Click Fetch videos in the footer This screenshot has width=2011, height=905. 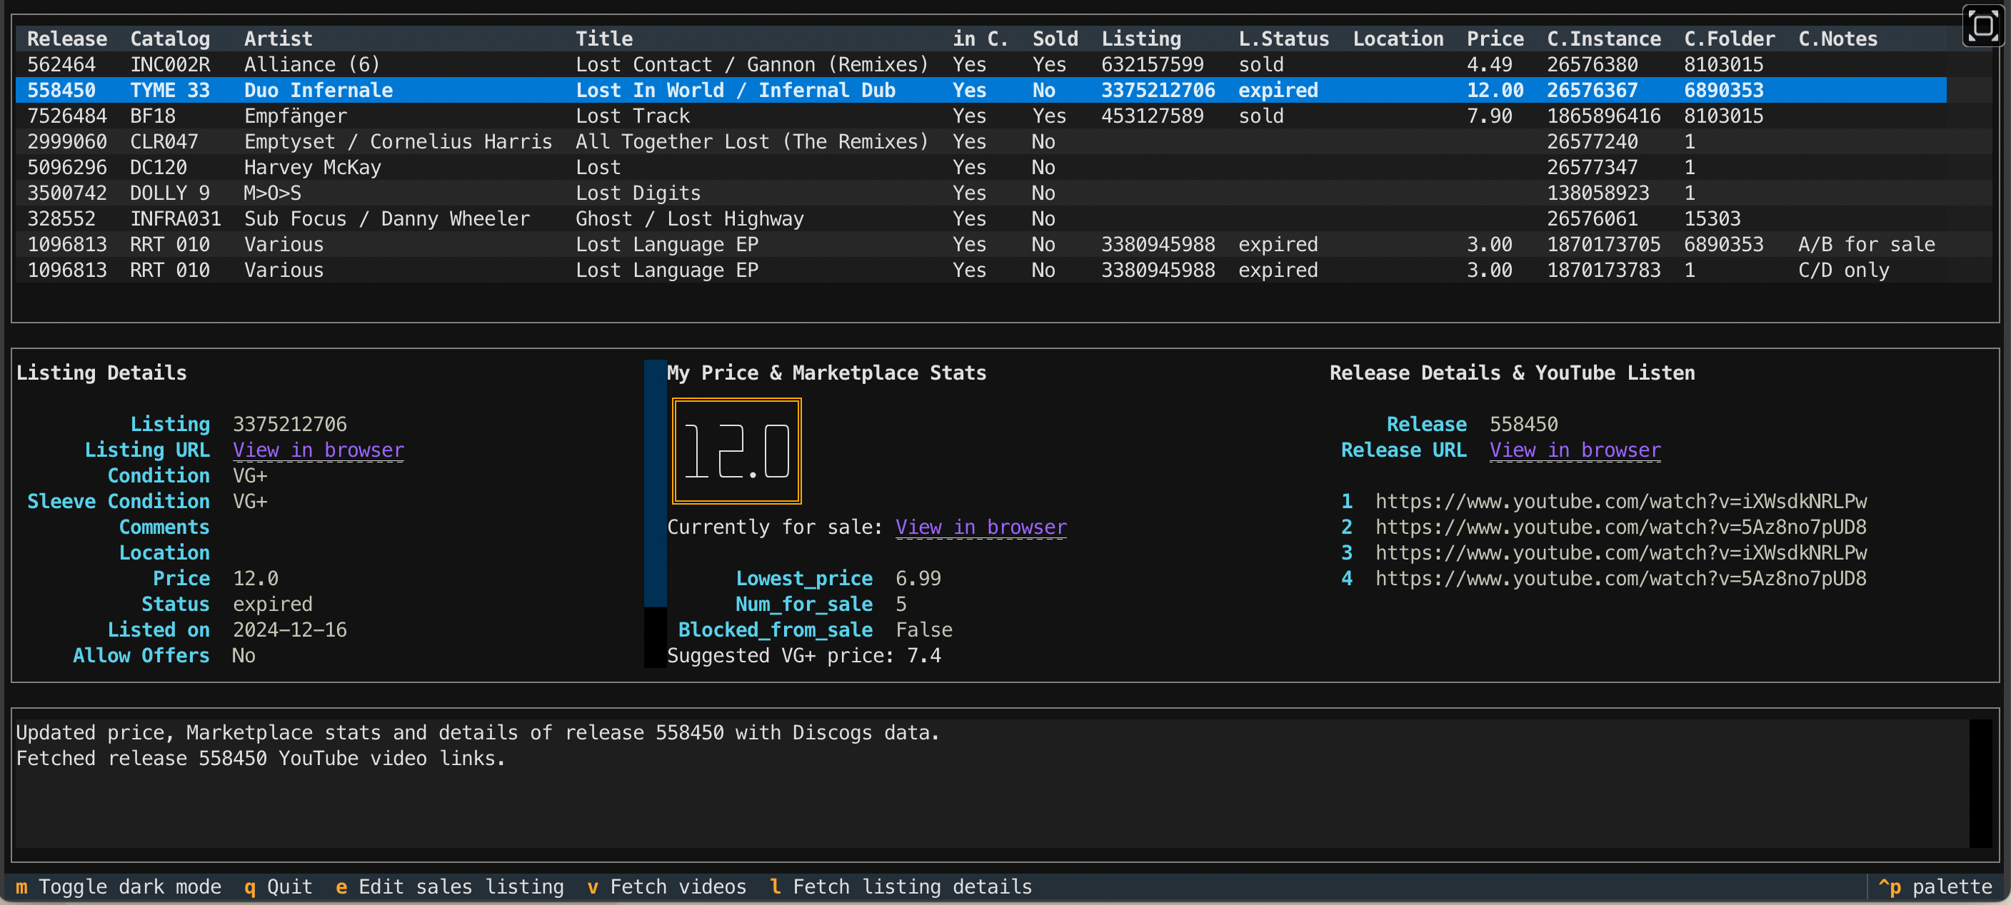(x=668, y=886)
